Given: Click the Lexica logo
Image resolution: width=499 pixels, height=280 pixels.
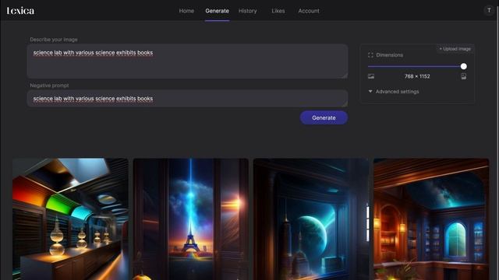Looking at the screenshot, I should (x=20, y=11).
